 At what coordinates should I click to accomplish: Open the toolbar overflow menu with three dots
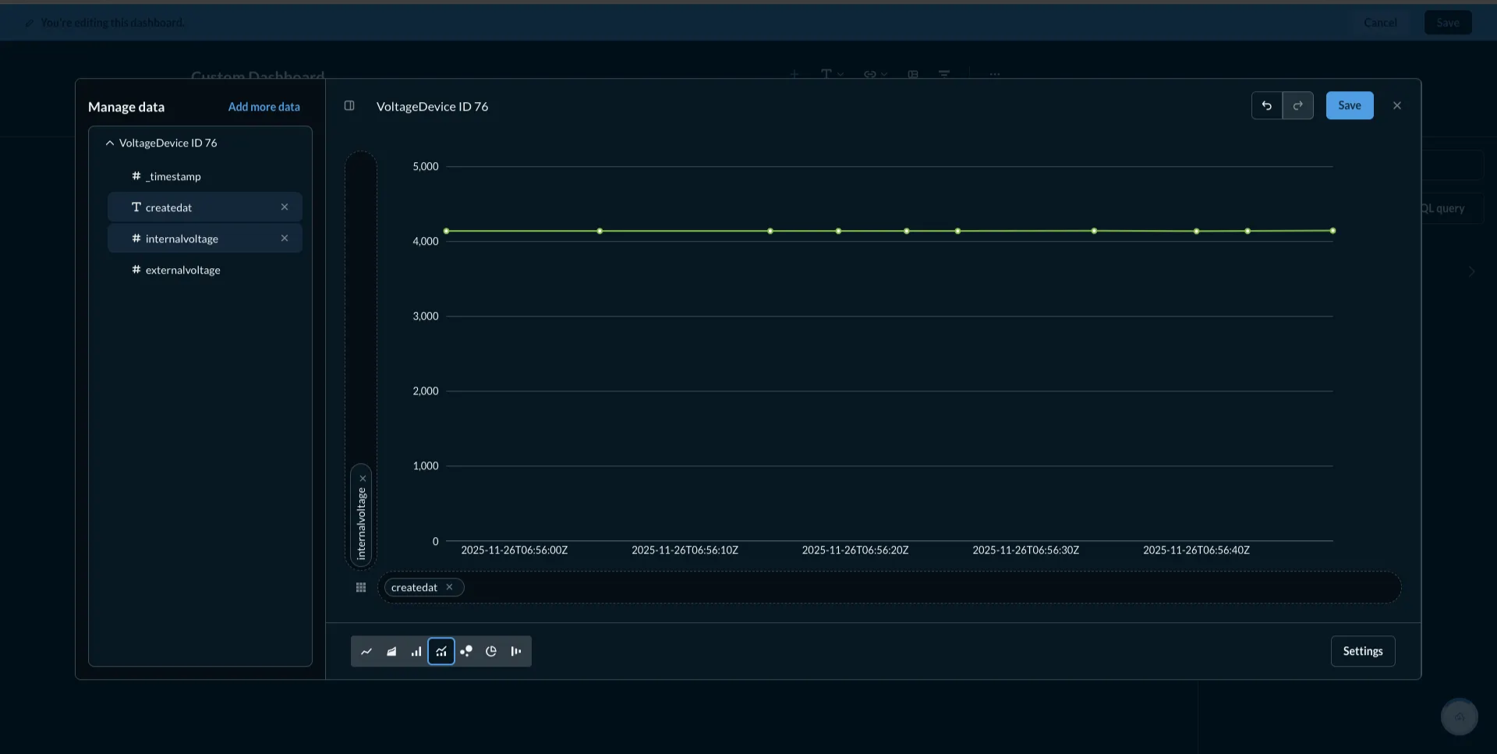[x=994, y=74]
